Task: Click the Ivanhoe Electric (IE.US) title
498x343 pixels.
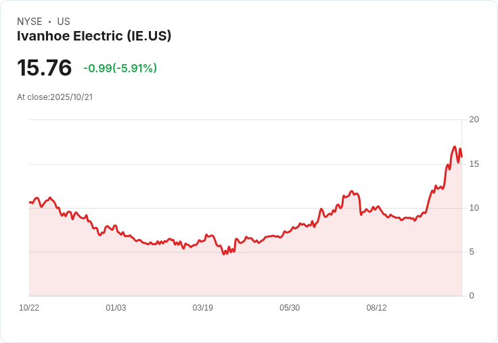Action: [94, 36]
